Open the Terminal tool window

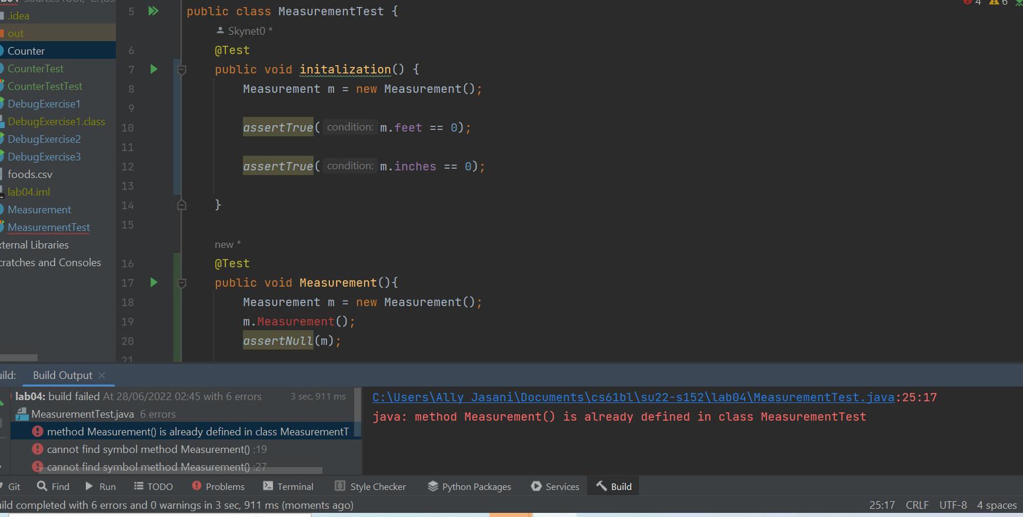coord(288,486)
